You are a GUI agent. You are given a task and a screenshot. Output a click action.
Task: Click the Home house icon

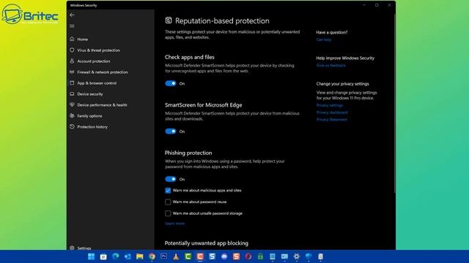(72, 39)
